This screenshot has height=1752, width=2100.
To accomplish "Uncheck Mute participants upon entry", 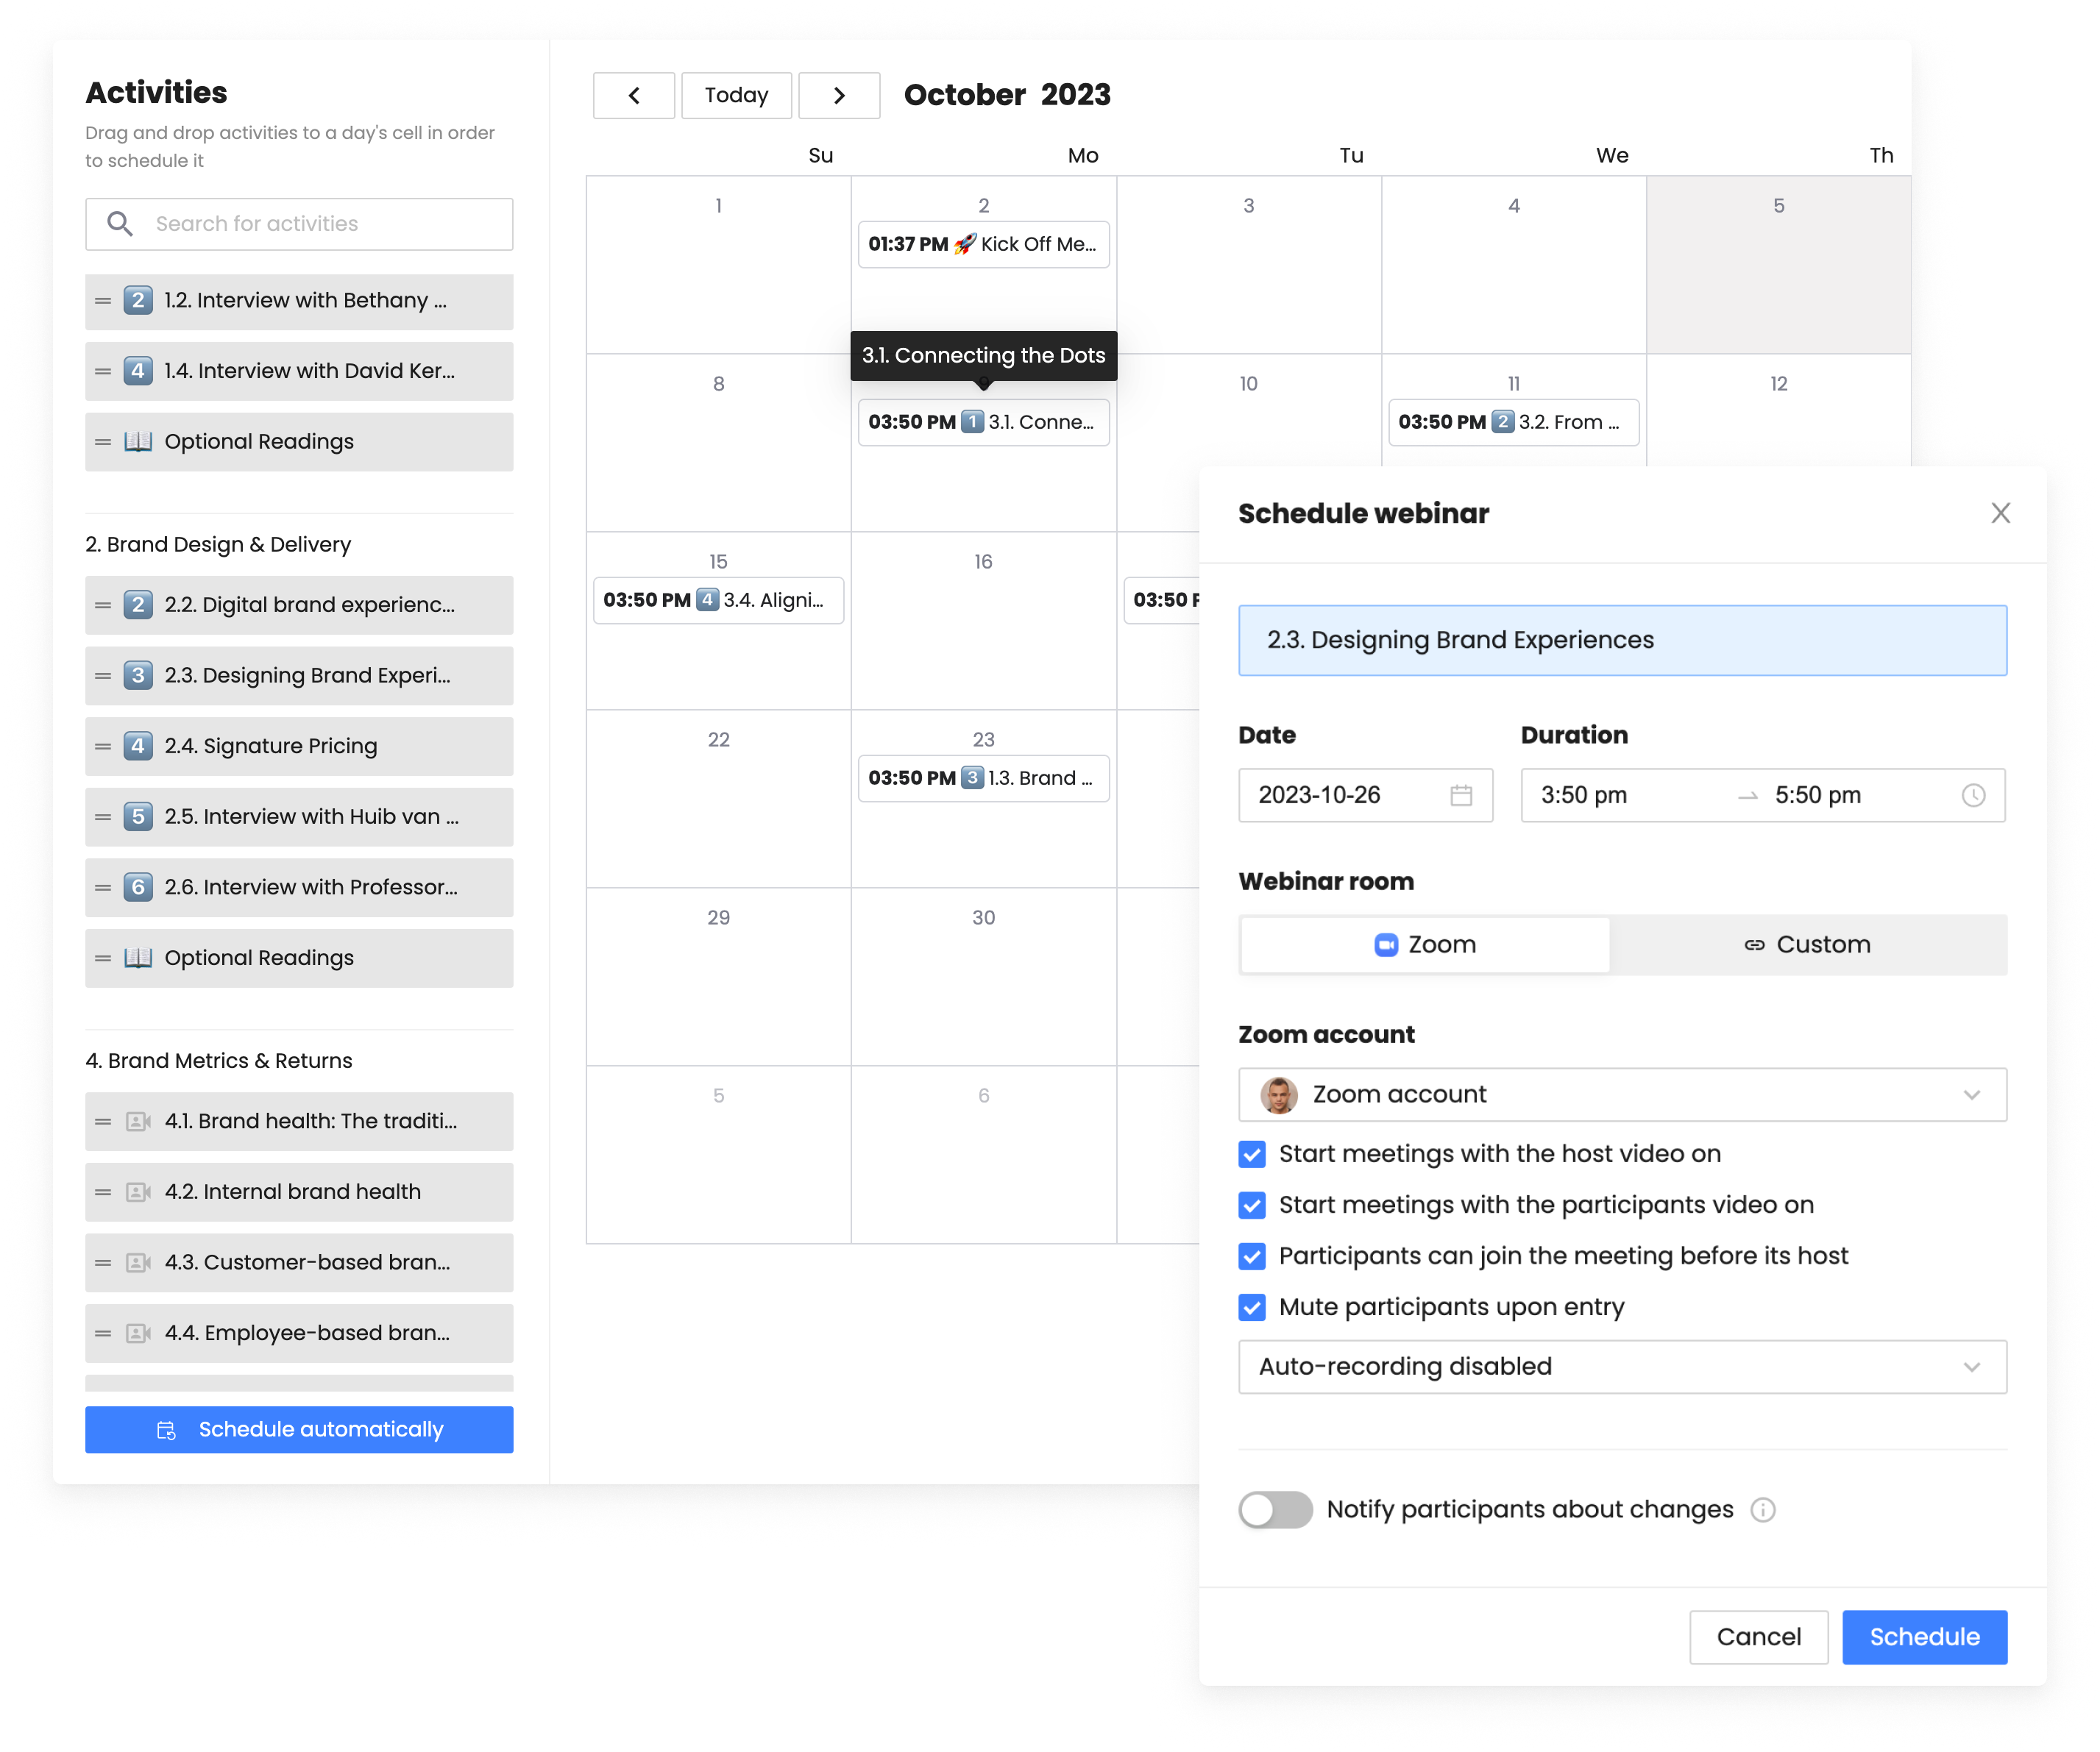I will click(x=1252, y=1307).
